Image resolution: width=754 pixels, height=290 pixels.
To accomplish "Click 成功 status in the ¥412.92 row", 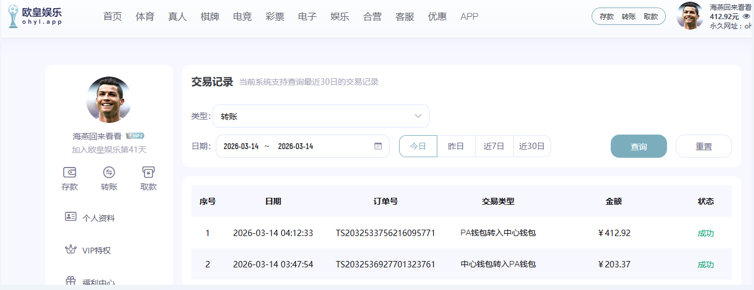I will click(x=706, y=233).
